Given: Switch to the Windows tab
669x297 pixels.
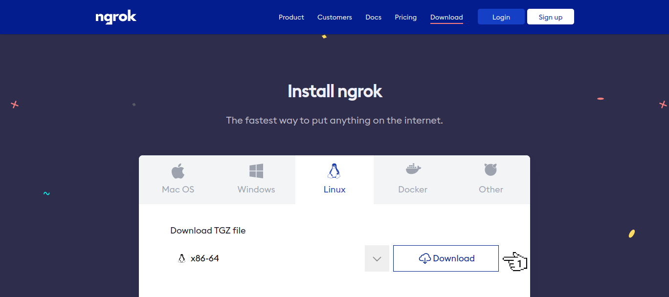Looking at the screenshot, I should 256,180.
